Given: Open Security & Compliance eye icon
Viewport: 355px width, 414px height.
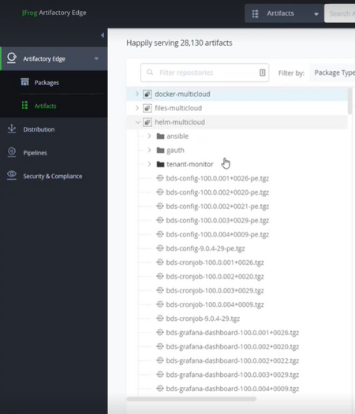Looking at the screenshot, I should tap(12, 175).
